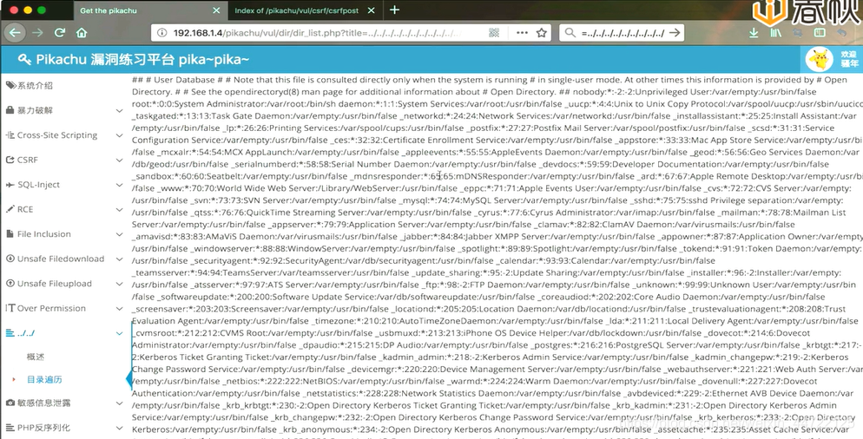Click the camera icon beside 敏感信息泄露

[x=10, y=403]
